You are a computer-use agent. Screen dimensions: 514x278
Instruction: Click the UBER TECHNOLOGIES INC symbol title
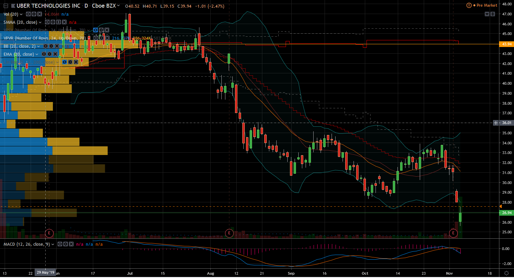click(x=48, y=6)
